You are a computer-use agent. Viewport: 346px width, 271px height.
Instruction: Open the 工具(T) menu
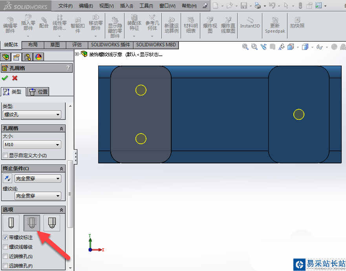click(x=146, y=6)
